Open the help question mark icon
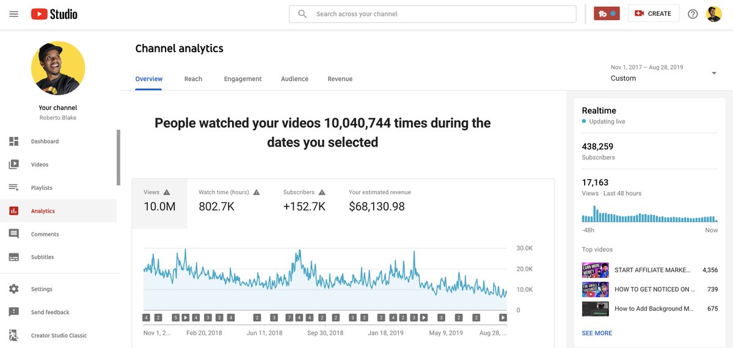Viewport: 733px width, 348px height. pyautogui.click(x=693, y=14)
